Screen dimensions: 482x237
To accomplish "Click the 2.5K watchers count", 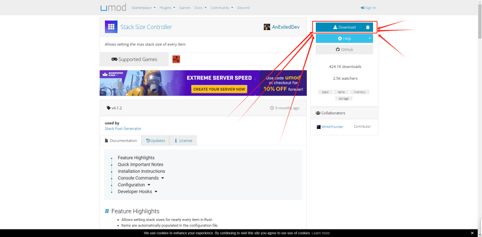I will (x=345, y=79).
